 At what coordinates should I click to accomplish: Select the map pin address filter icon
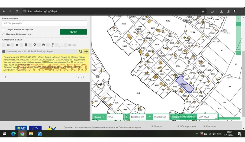35,45
